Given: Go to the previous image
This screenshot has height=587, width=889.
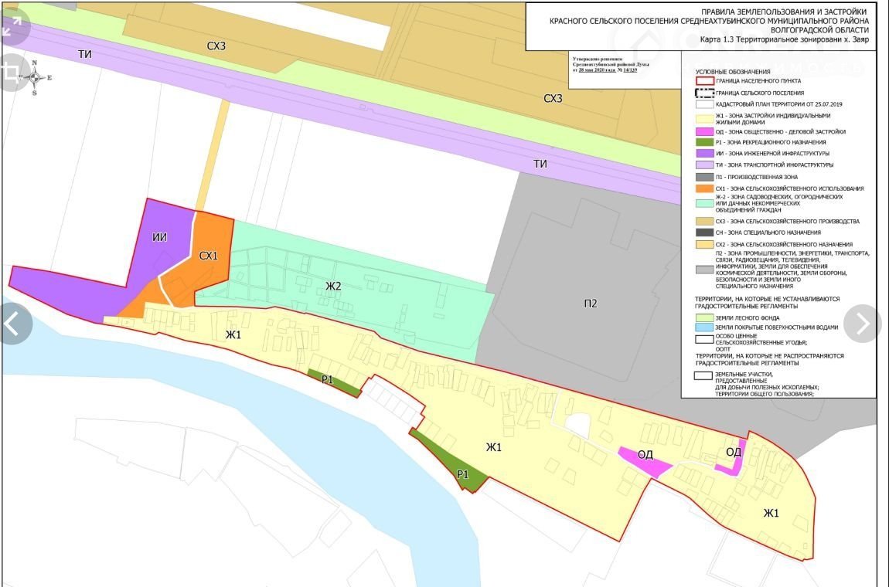Looking at the screenshot, I should (x=14, y=323).
